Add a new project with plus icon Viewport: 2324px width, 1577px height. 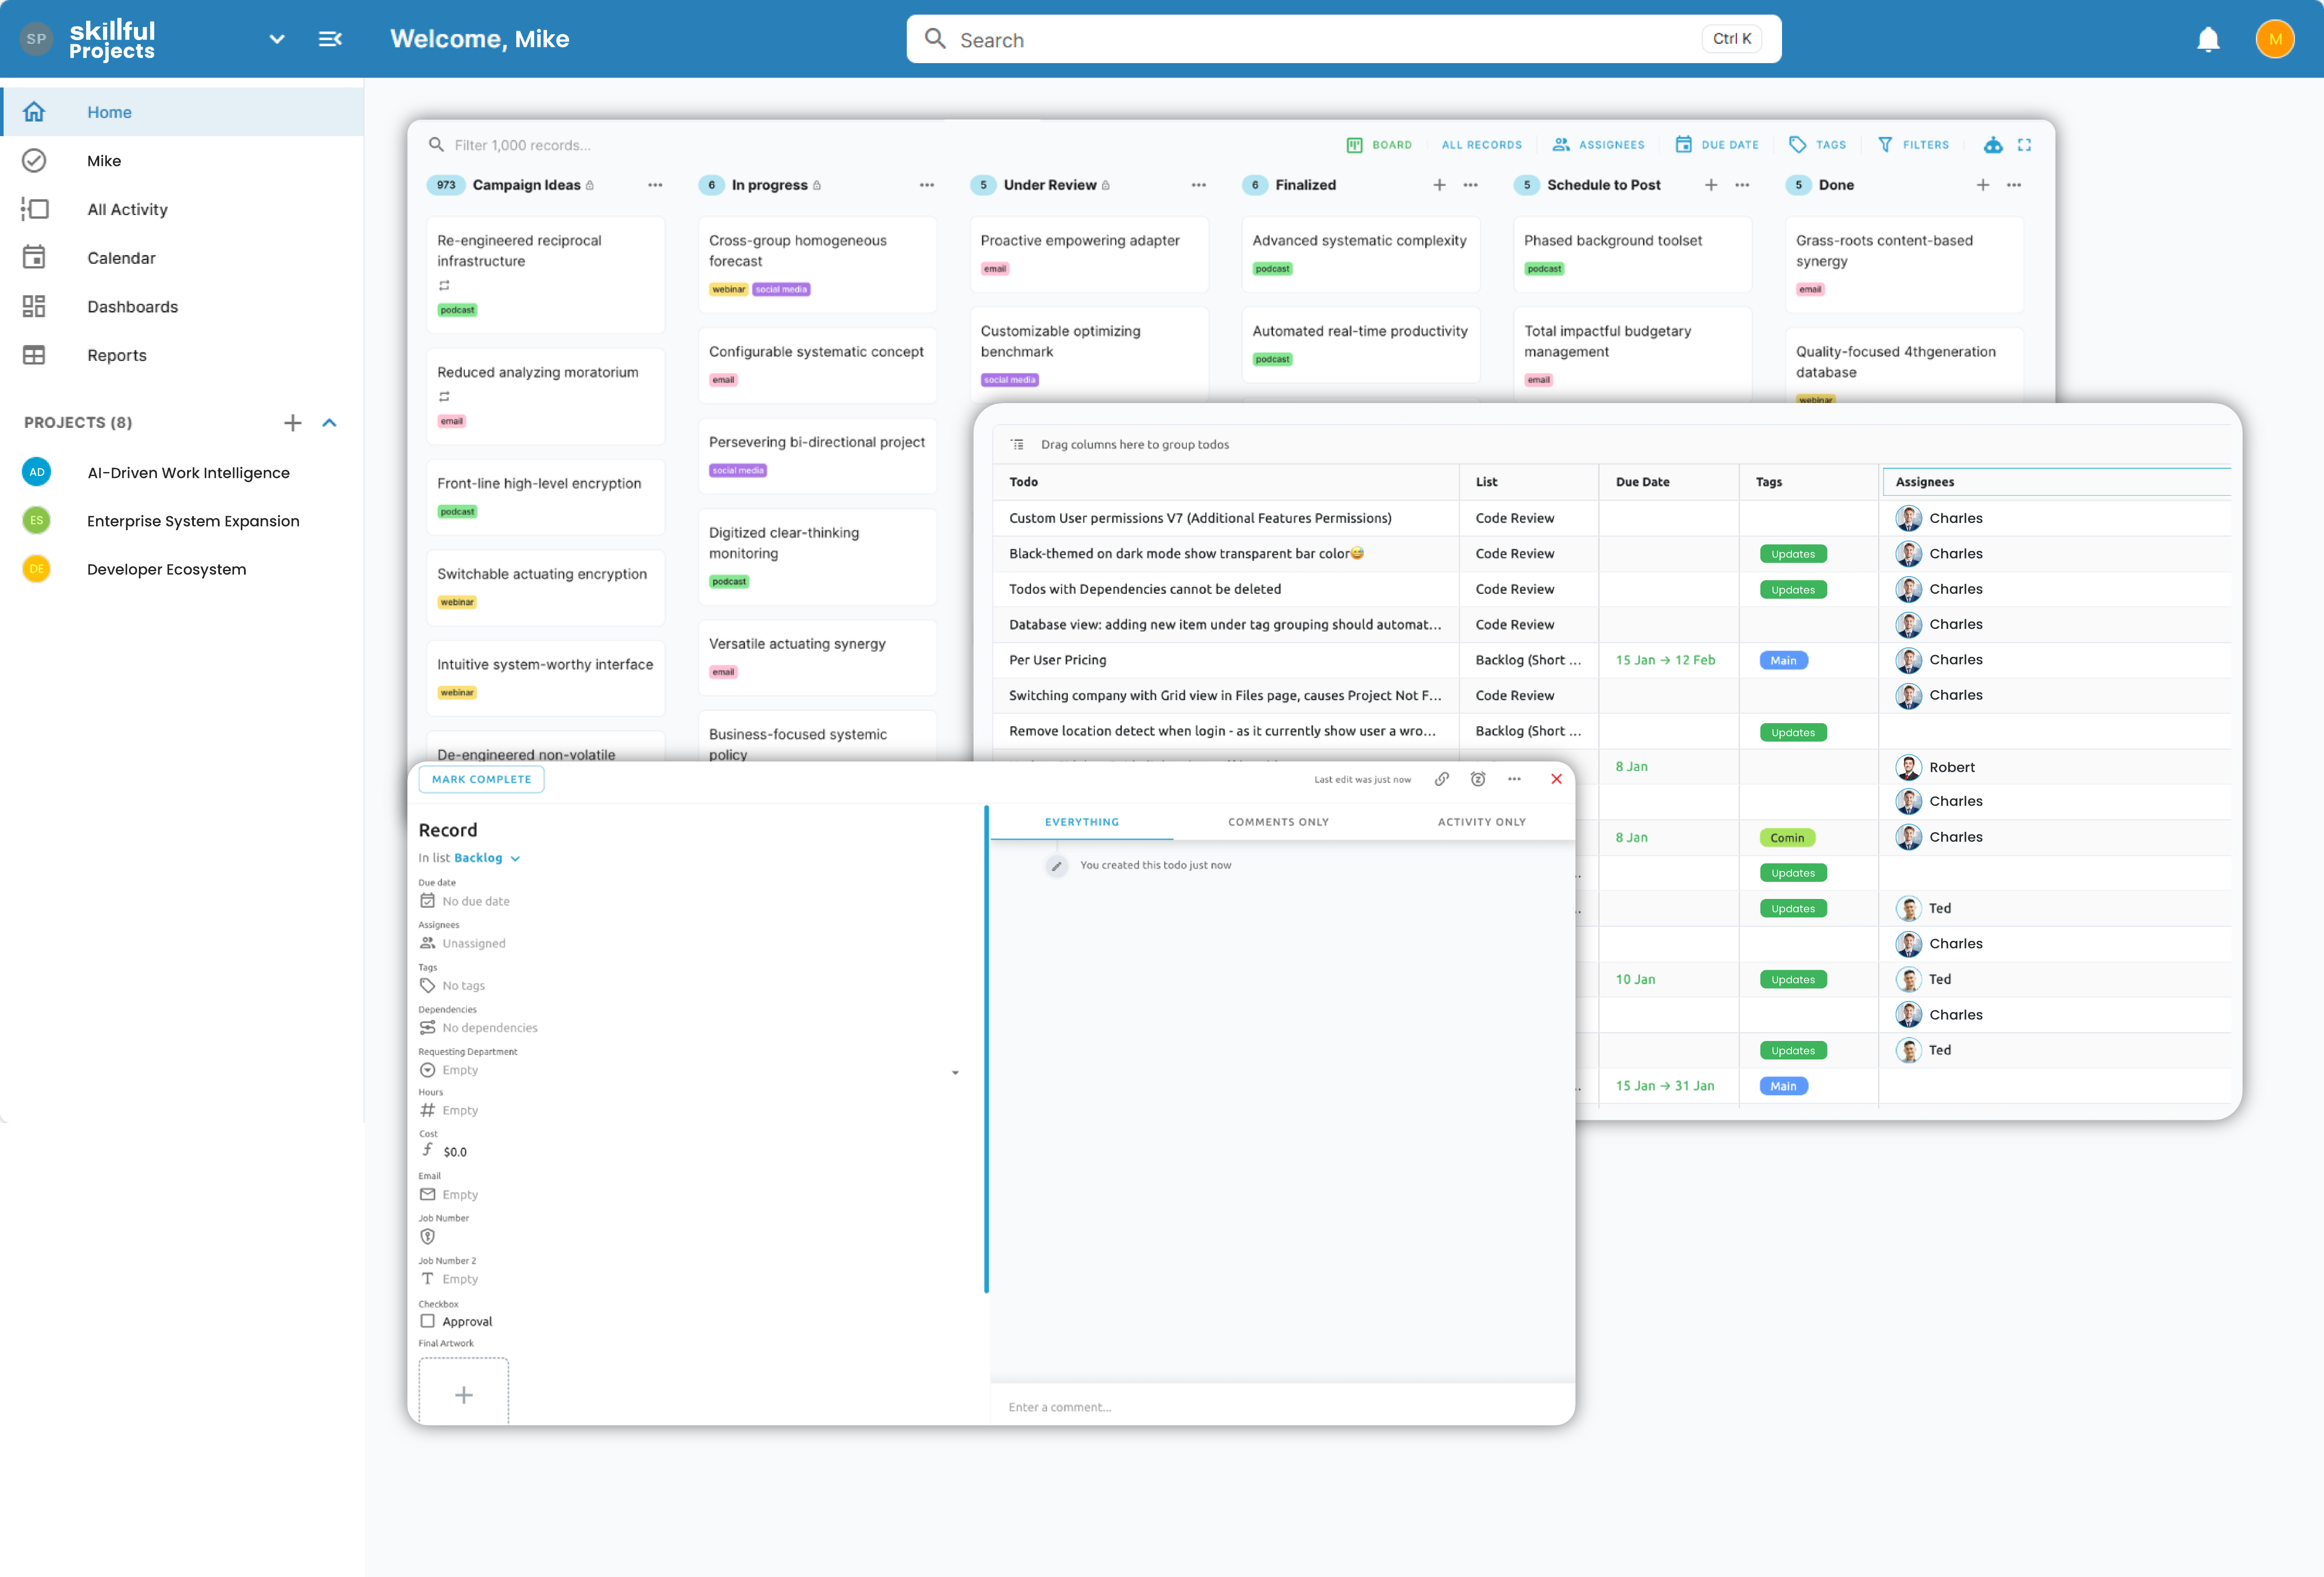[x=292, y=422]
